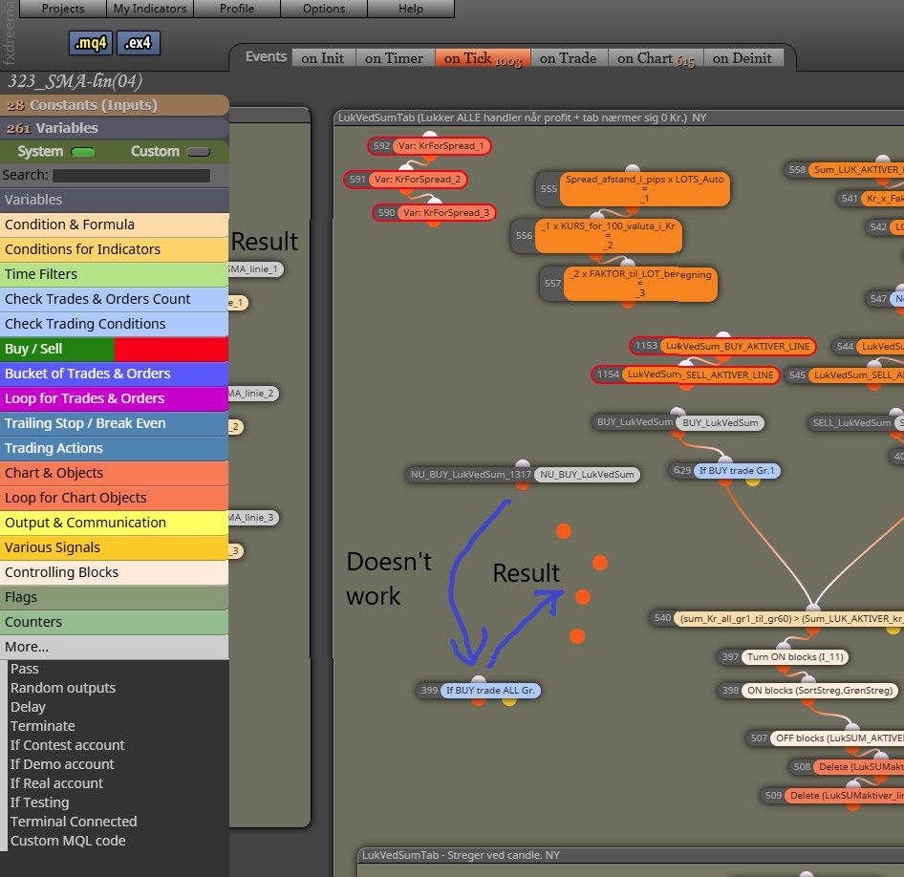Open Trailing Stop / Break Even category
Screen dimensions: 904x877
114,423
